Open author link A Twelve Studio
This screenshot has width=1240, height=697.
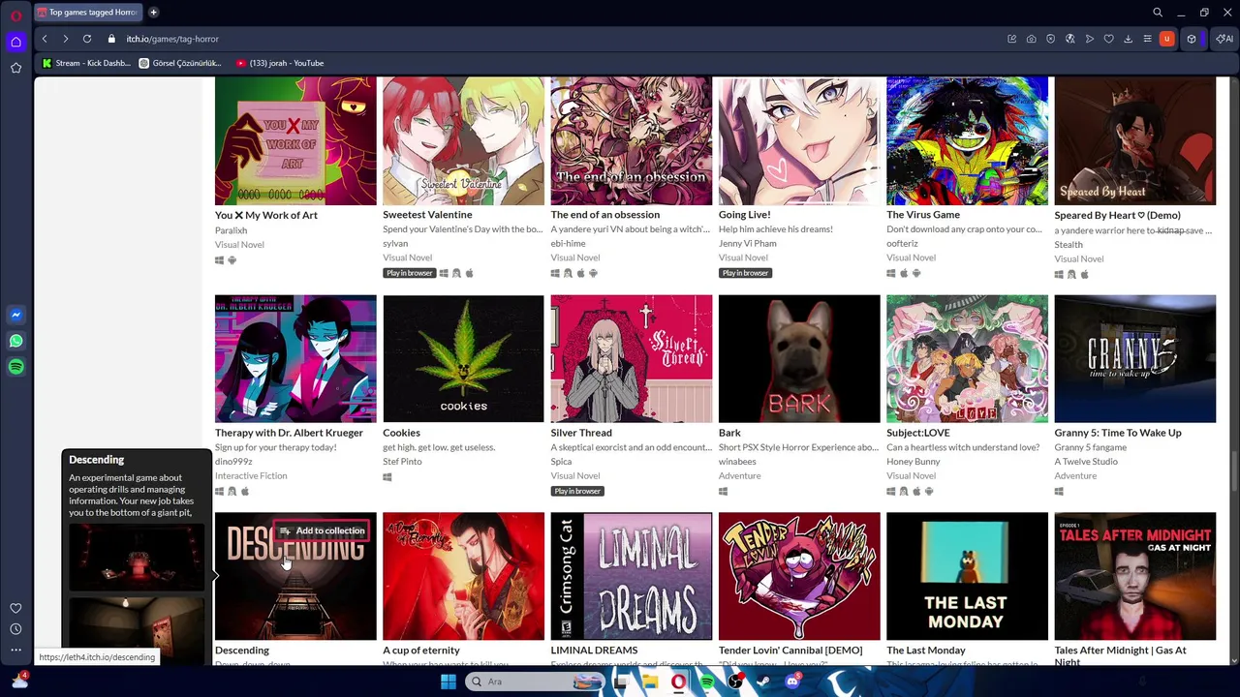click(x=1086, y=462)
